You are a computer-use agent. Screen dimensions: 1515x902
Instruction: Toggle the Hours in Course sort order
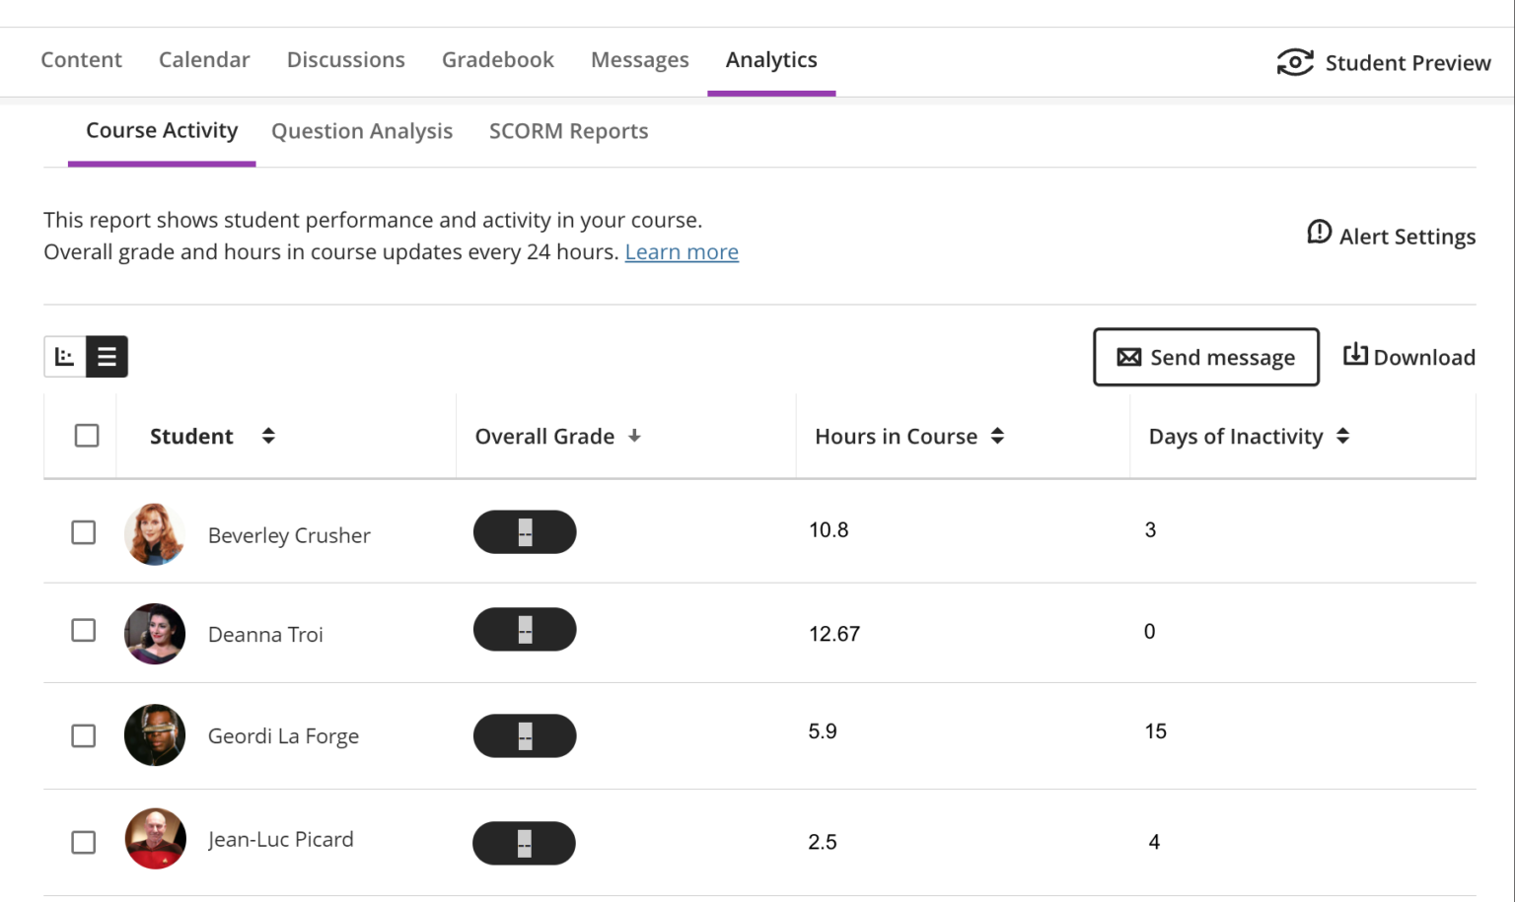point(997,435)
